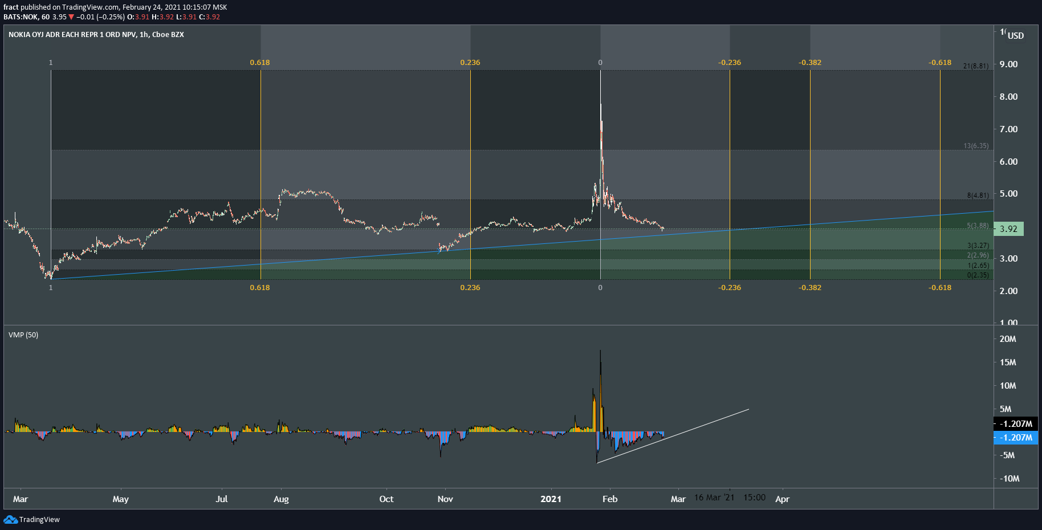Click the USD currency label
The image size is (1042, 530).
pos(1015,35)
